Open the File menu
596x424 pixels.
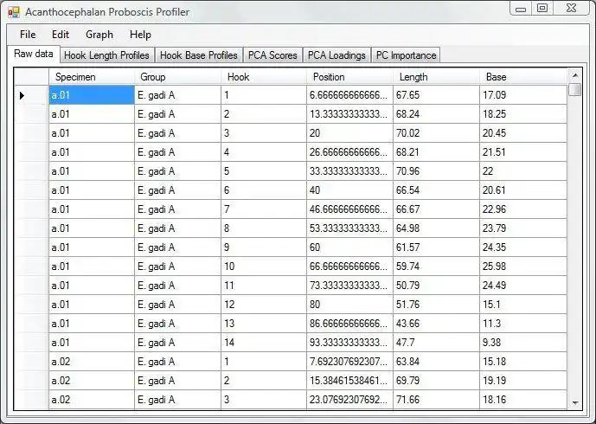tap(28, 35)
